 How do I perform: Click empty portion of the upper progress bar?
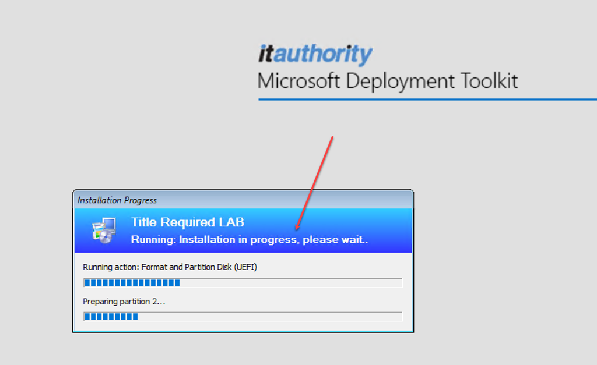click(290, 283)
